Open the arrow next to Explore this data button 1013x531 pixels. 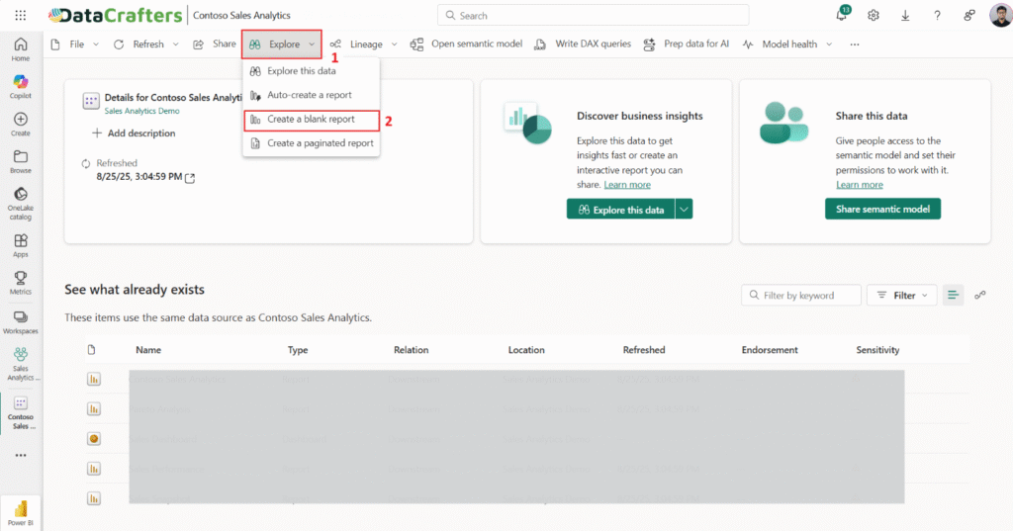click(684, 209)
